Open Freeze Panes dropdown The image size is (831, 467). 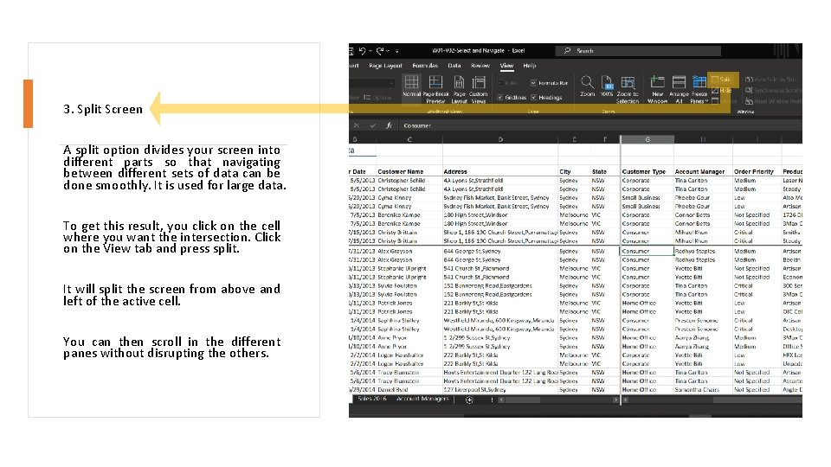tap(699, 89)
